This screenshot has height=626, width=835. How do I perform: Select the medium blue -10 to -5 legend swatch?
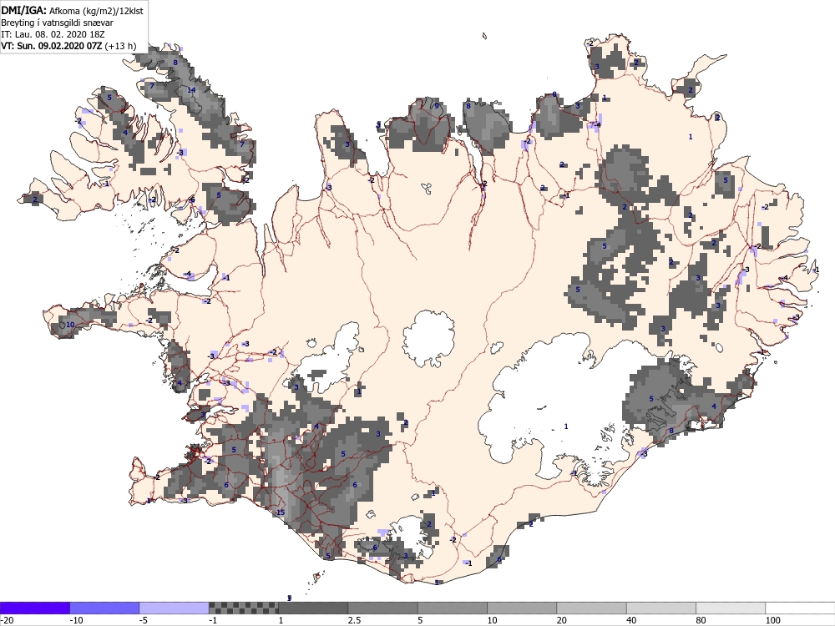click(x=104, y=608)
